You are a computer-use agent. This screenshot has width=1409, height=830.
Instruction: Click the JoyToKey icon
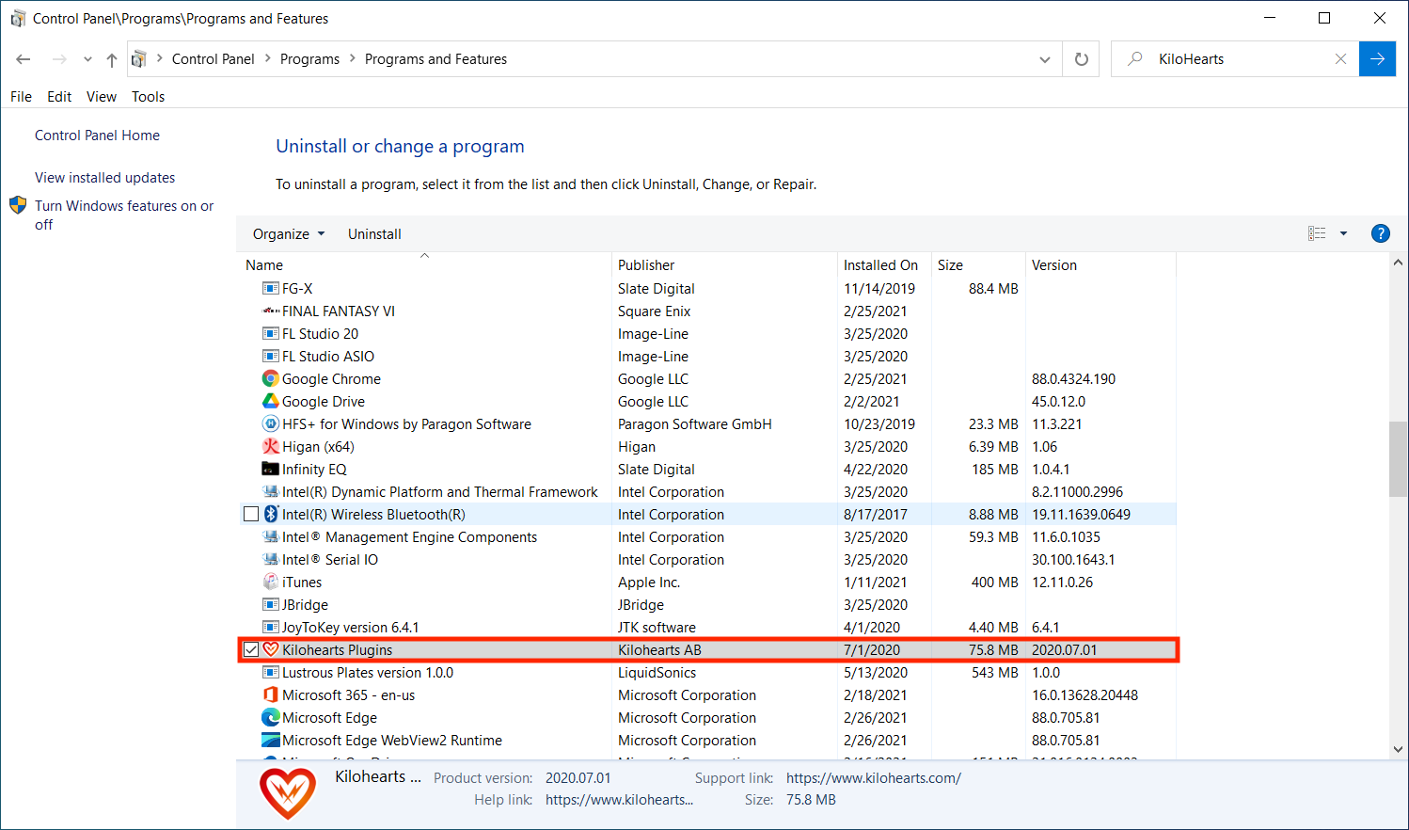[x=271, y=628]
